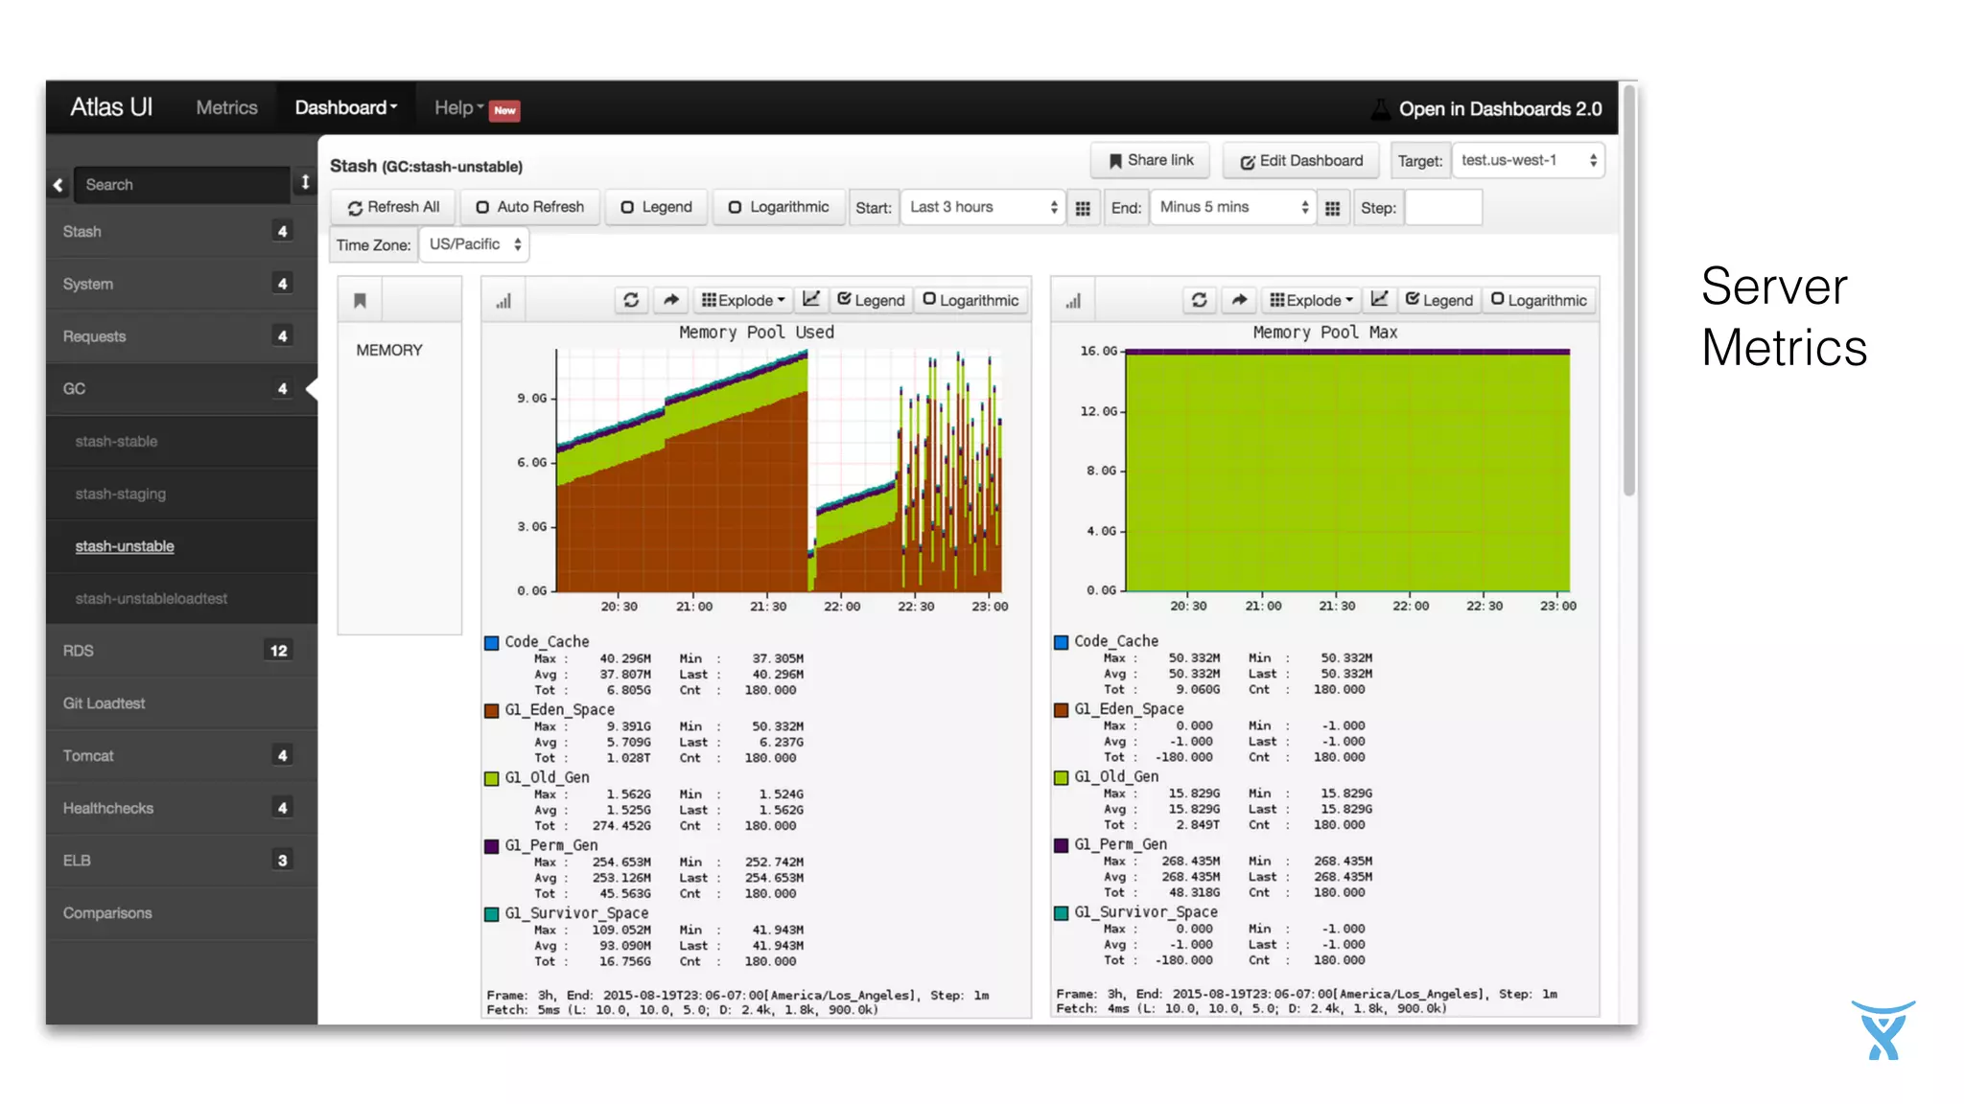Open calendar grid next to Start selector
Viewport: 1964px width, 1104px height.
tap(1083, 208)
